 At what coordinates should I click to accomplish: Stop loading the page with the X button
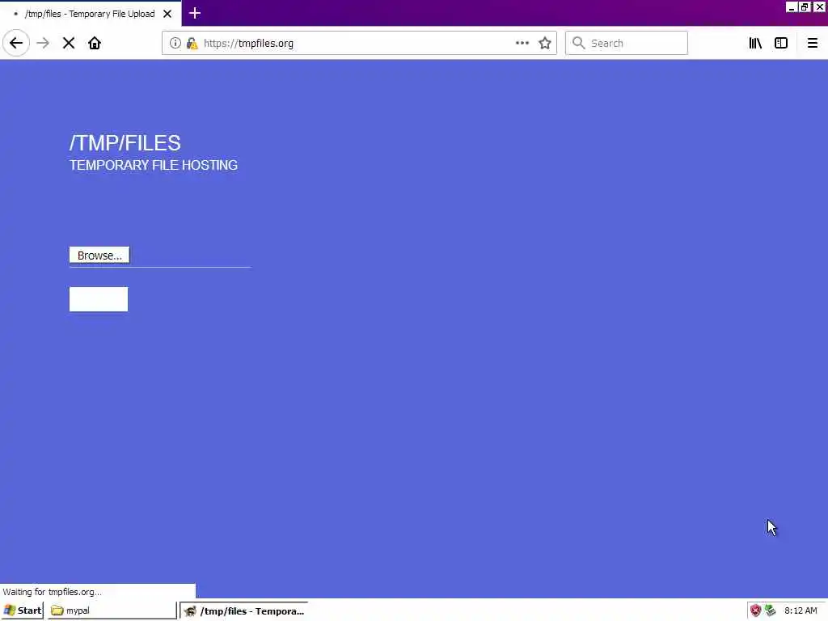click(x=69, y=43)
